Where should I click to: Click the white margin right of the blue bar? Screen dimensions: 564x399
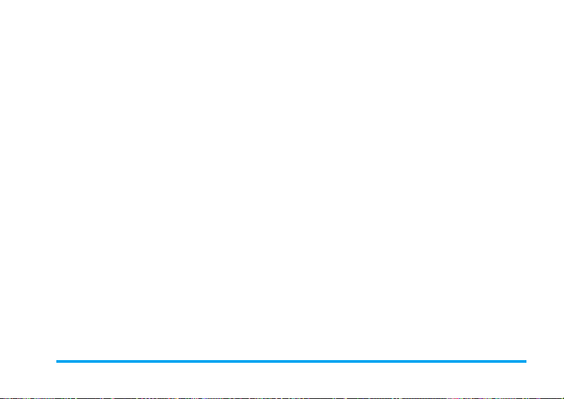click(545, 361)
